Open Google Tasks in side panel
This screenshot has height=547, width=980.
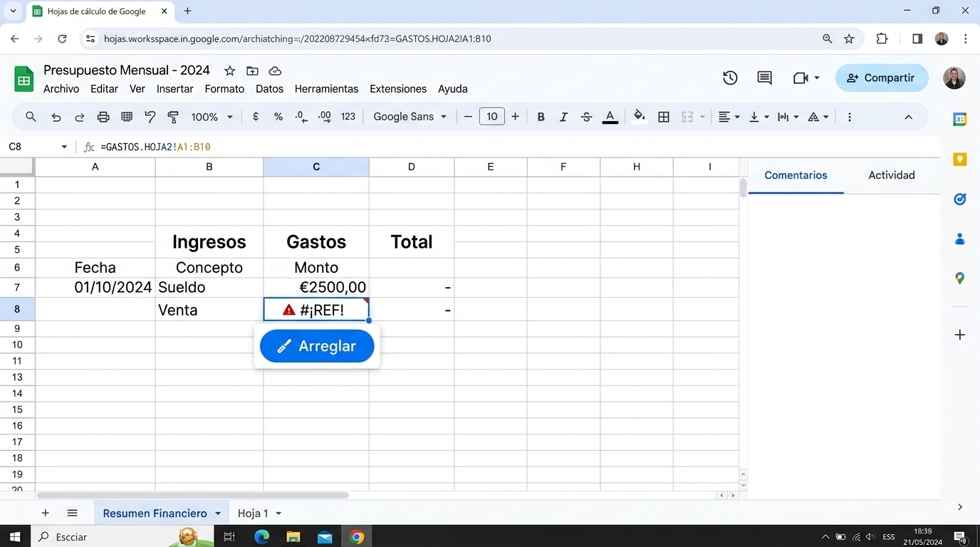click(959, 199)
